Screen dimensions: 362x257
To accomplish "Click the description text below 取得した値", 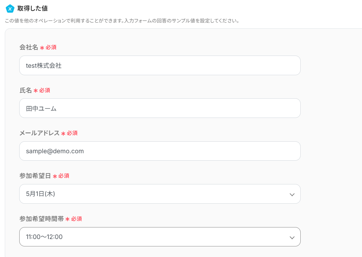I will (122, 21).
